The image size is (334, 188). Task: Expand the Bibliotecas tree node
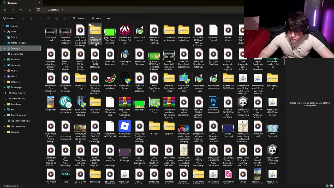pyautogui.click(x=4, y=104)
